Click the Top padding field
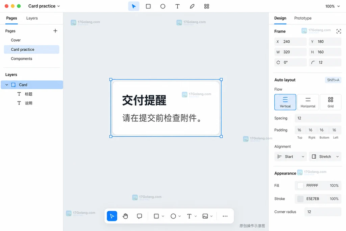 point(299,130)
